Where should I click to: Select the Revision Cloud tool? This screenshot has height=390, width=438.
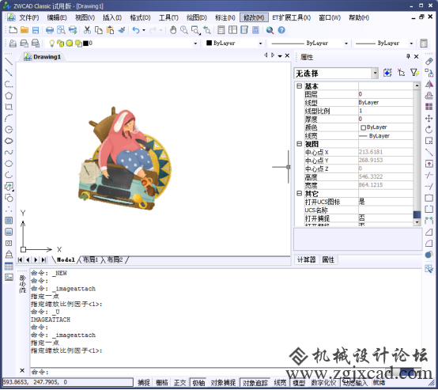[x=9, y=141]
